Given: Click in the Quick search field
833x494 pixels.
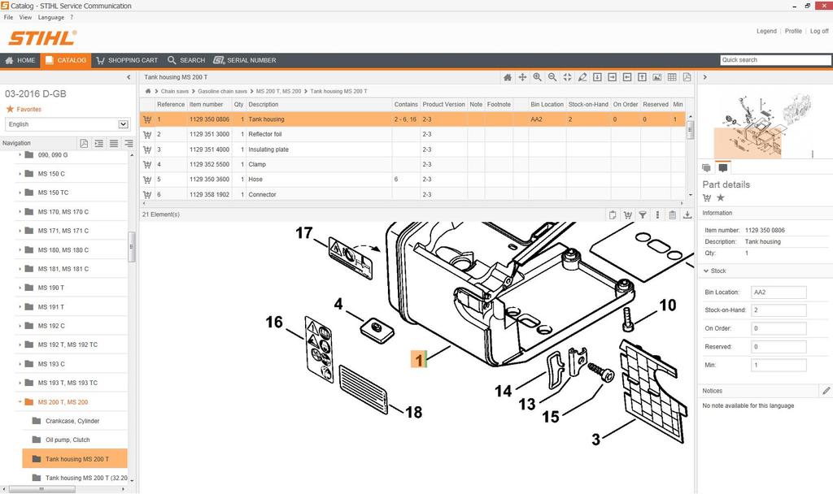Looking at the screenshot, I should point(775,60).
